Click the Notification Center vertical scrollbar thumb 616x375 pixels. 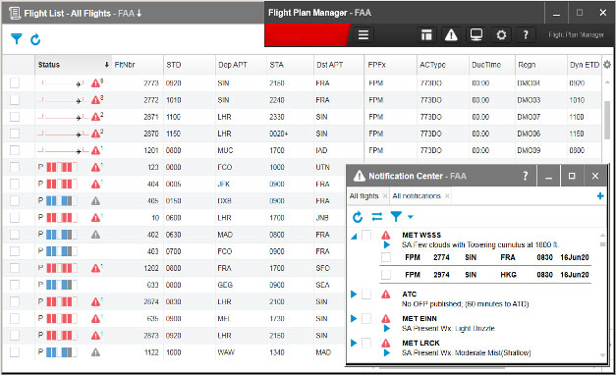point(602,244)
